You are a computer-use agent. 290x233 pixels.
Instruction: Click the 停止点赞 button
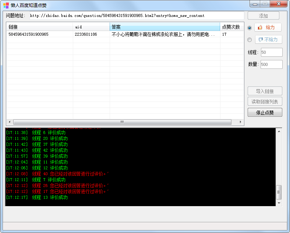265,113
